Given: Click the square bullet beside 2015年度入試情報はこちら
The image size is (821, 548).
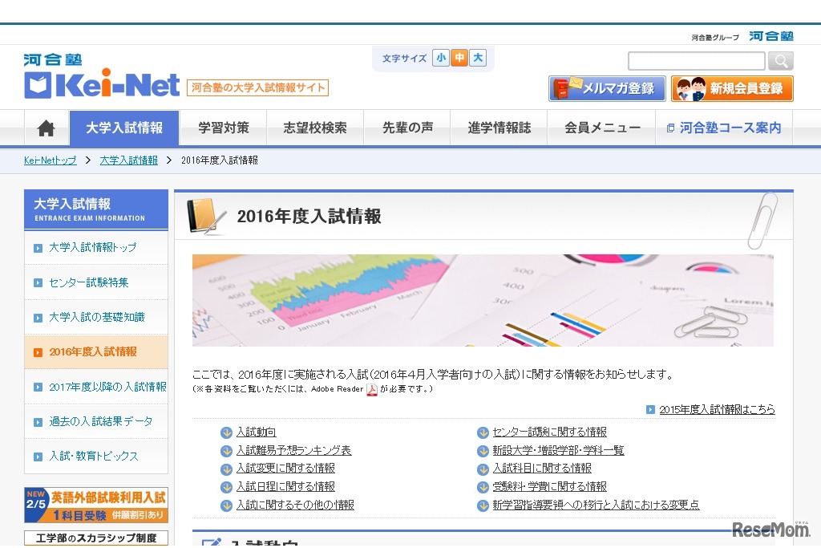Looking at the screenshot, I should [x=650, y=410].
